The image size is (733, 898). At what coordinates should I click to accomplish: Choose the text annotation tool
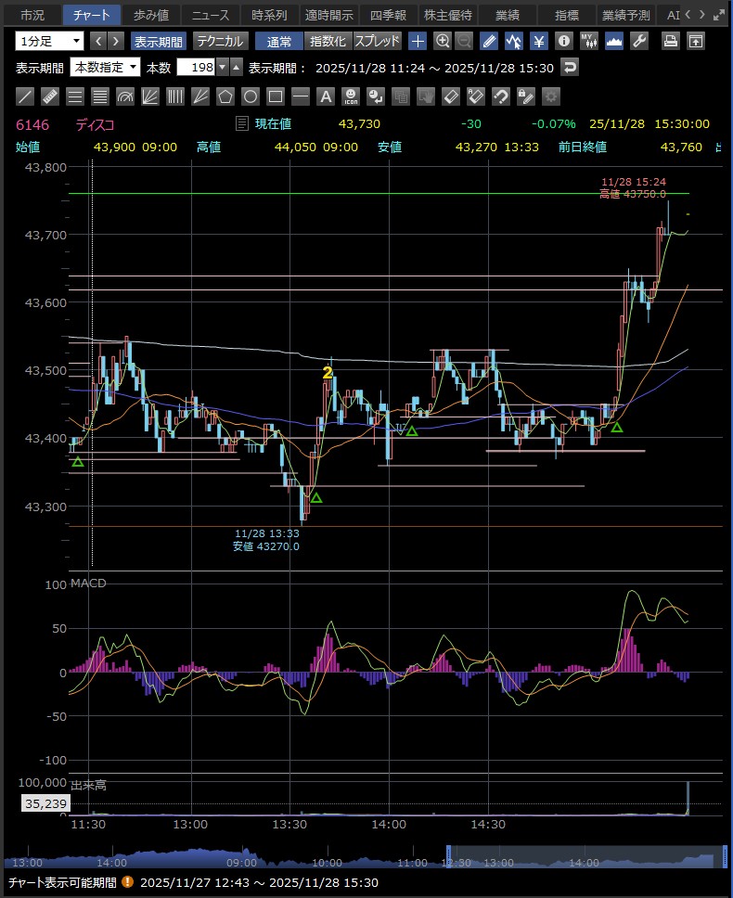[326, 96]
